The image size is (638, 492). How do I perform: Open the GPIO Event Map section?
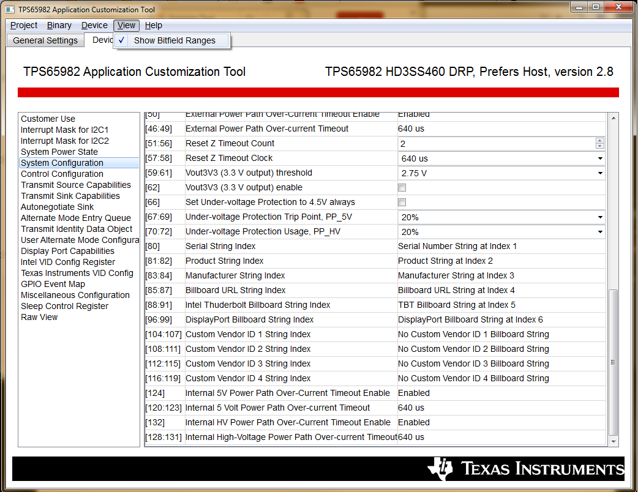[x=53, y=284]
